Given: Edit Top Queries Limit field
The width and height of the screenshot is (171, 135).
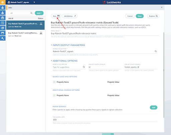Looking at the screenshot, I should pyautogui.click(x=105, y=120).
